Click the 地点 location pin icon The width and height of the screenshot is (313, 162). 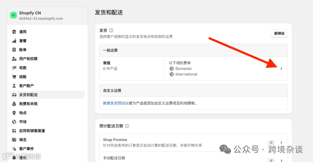click(x=14, y=113)
